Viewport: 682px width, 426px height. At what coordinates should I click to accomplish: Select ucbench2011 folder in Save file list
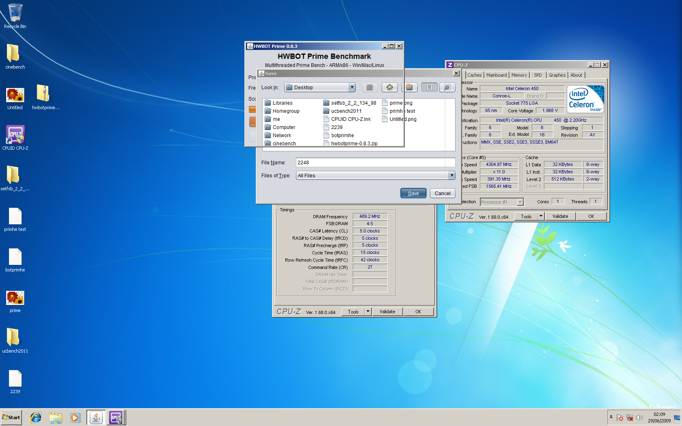click(x=342, y=111)
